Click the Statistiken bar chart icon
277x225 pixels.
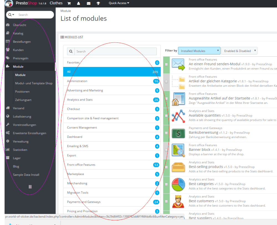(8, 149)
